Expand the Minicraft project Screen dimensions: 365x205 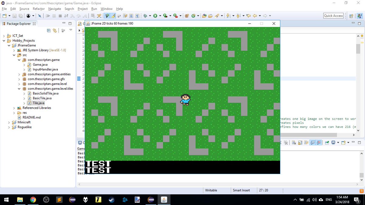coord(9,122)
